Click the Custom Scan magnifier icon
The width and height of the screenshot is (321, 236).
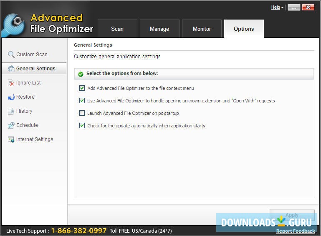coord(11,54)
